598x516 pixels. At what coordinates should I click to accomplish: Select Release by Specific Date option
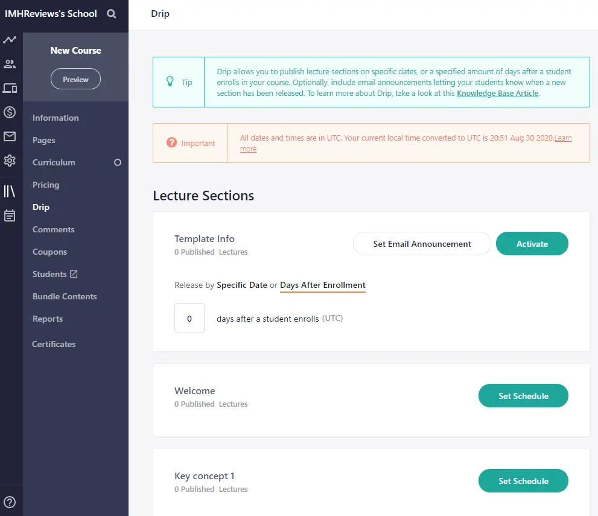[242, 285]
